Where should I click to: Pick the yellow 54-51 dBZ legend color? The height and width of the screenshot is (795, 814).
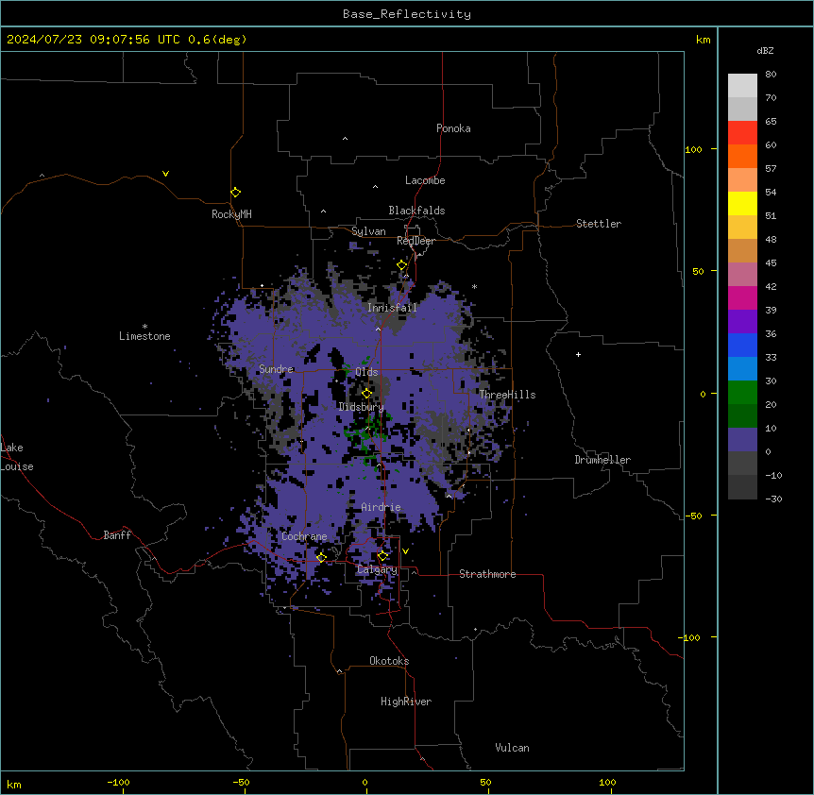pyautogui.click(x=742, y=204)
